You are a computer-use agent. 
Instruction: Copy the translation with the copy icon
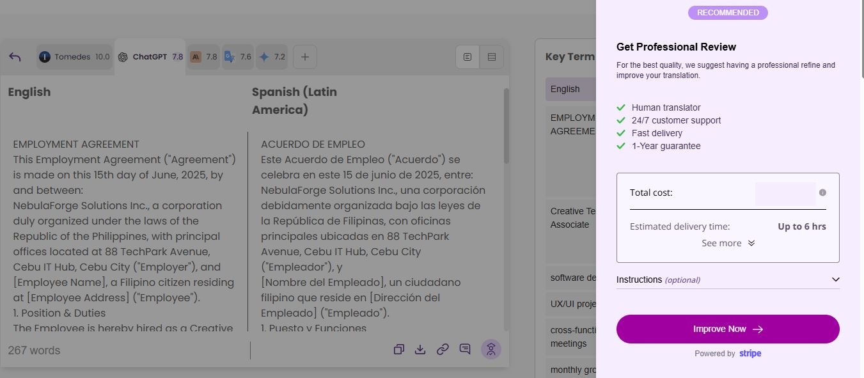click(x=399, y=349)
